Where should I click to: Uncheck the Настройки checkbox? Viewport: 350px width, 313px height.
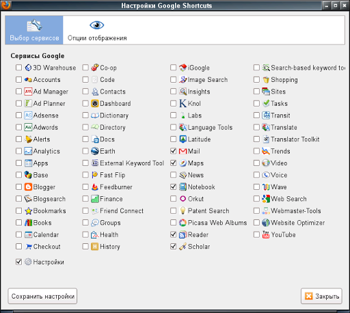point(18,262)
